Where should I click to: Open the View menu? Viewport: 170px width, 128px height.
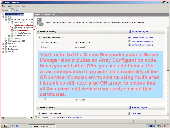click(x=17, y=6)
